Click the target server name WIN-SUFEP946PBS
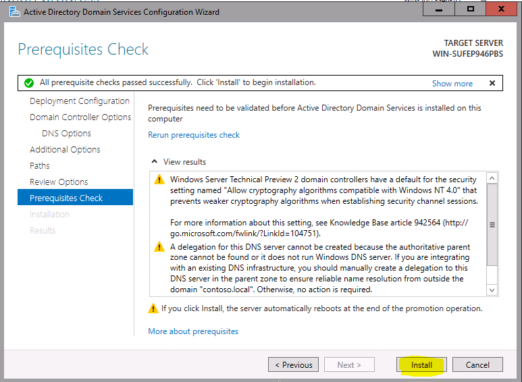Screen dimensions: 522x382 (468, 54)
